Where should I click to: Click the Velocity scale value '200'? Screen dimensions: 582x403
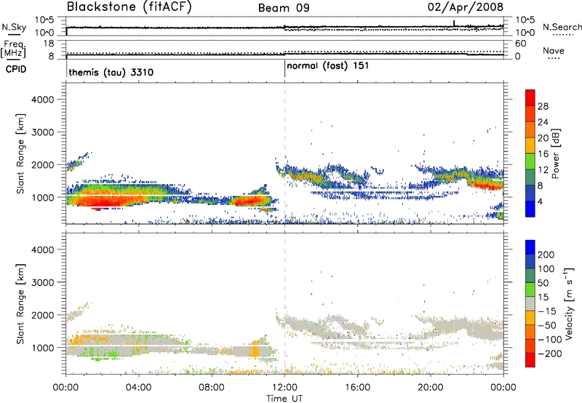click(546, 255)
